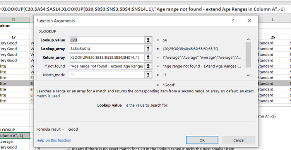Click the Lookup_value argument label
Image resolution: width=291 pixels, height=150 pixels.
pos(53,40)
